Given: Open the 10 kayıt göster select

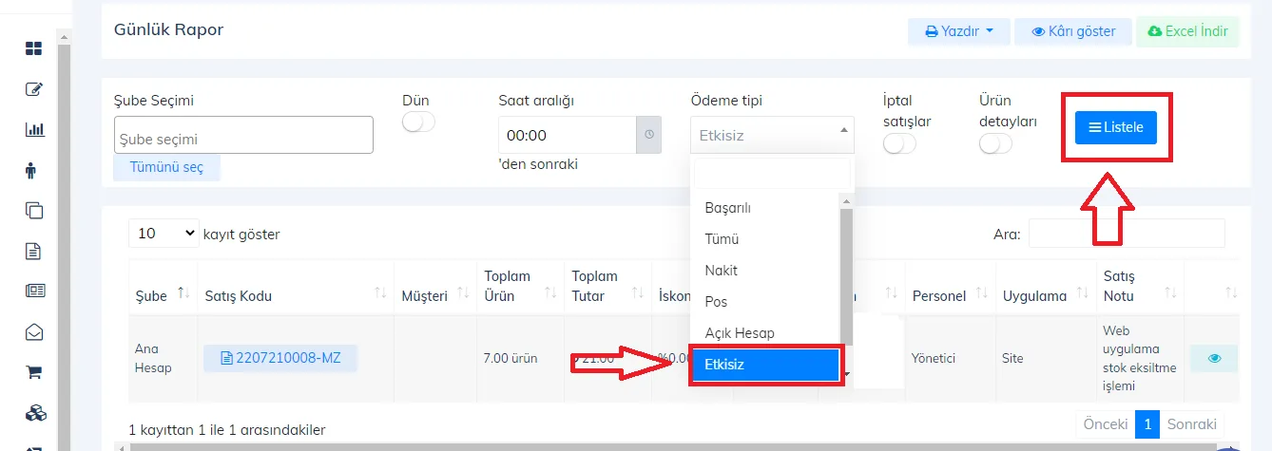Looking at the screenshot, I should [x=164, y=233].
